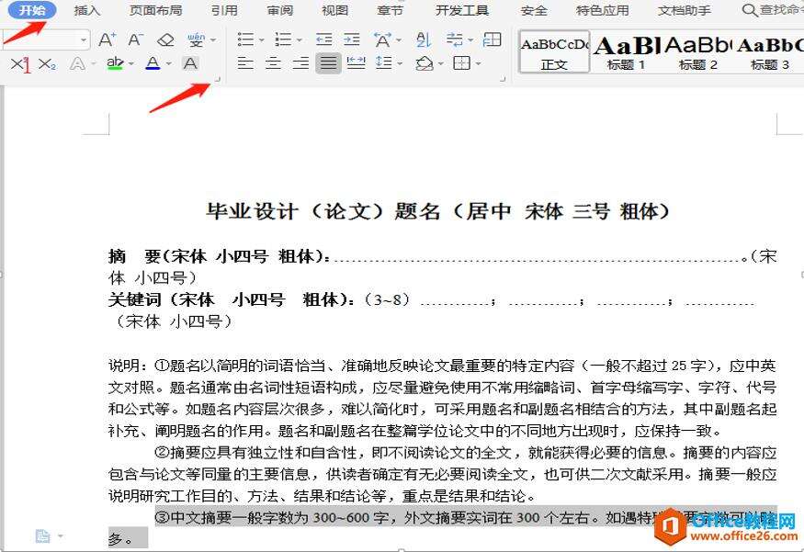This screenshot has width=804, height=552.
Task: Click the page icon in left margin
Action: coord(43,536)
